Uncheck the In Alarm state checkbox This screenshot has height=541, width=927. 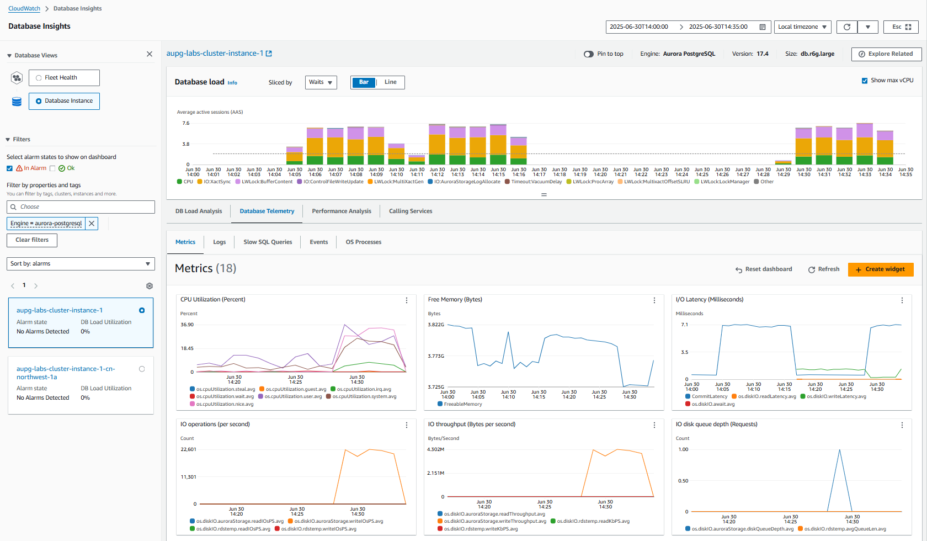9,168
